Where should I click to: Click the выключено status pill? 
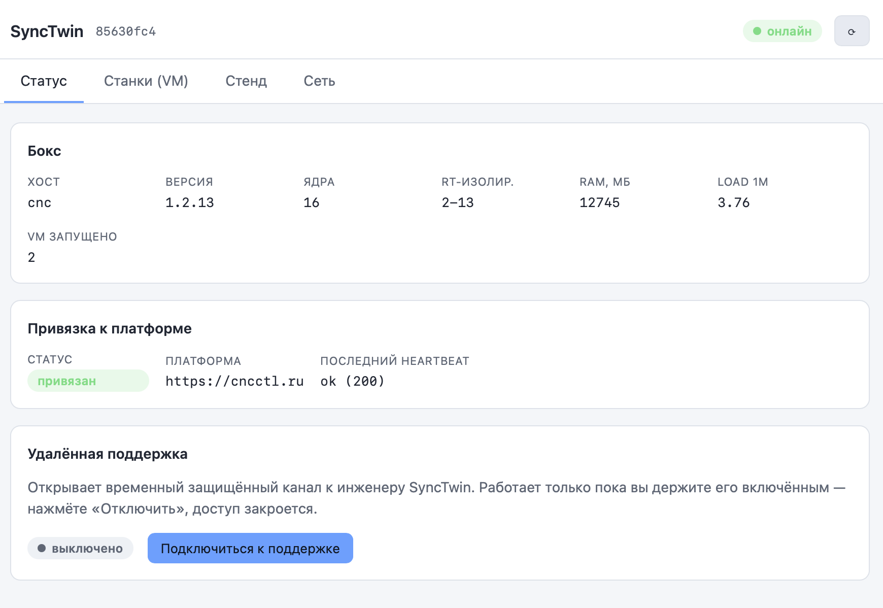click(80, 548)
